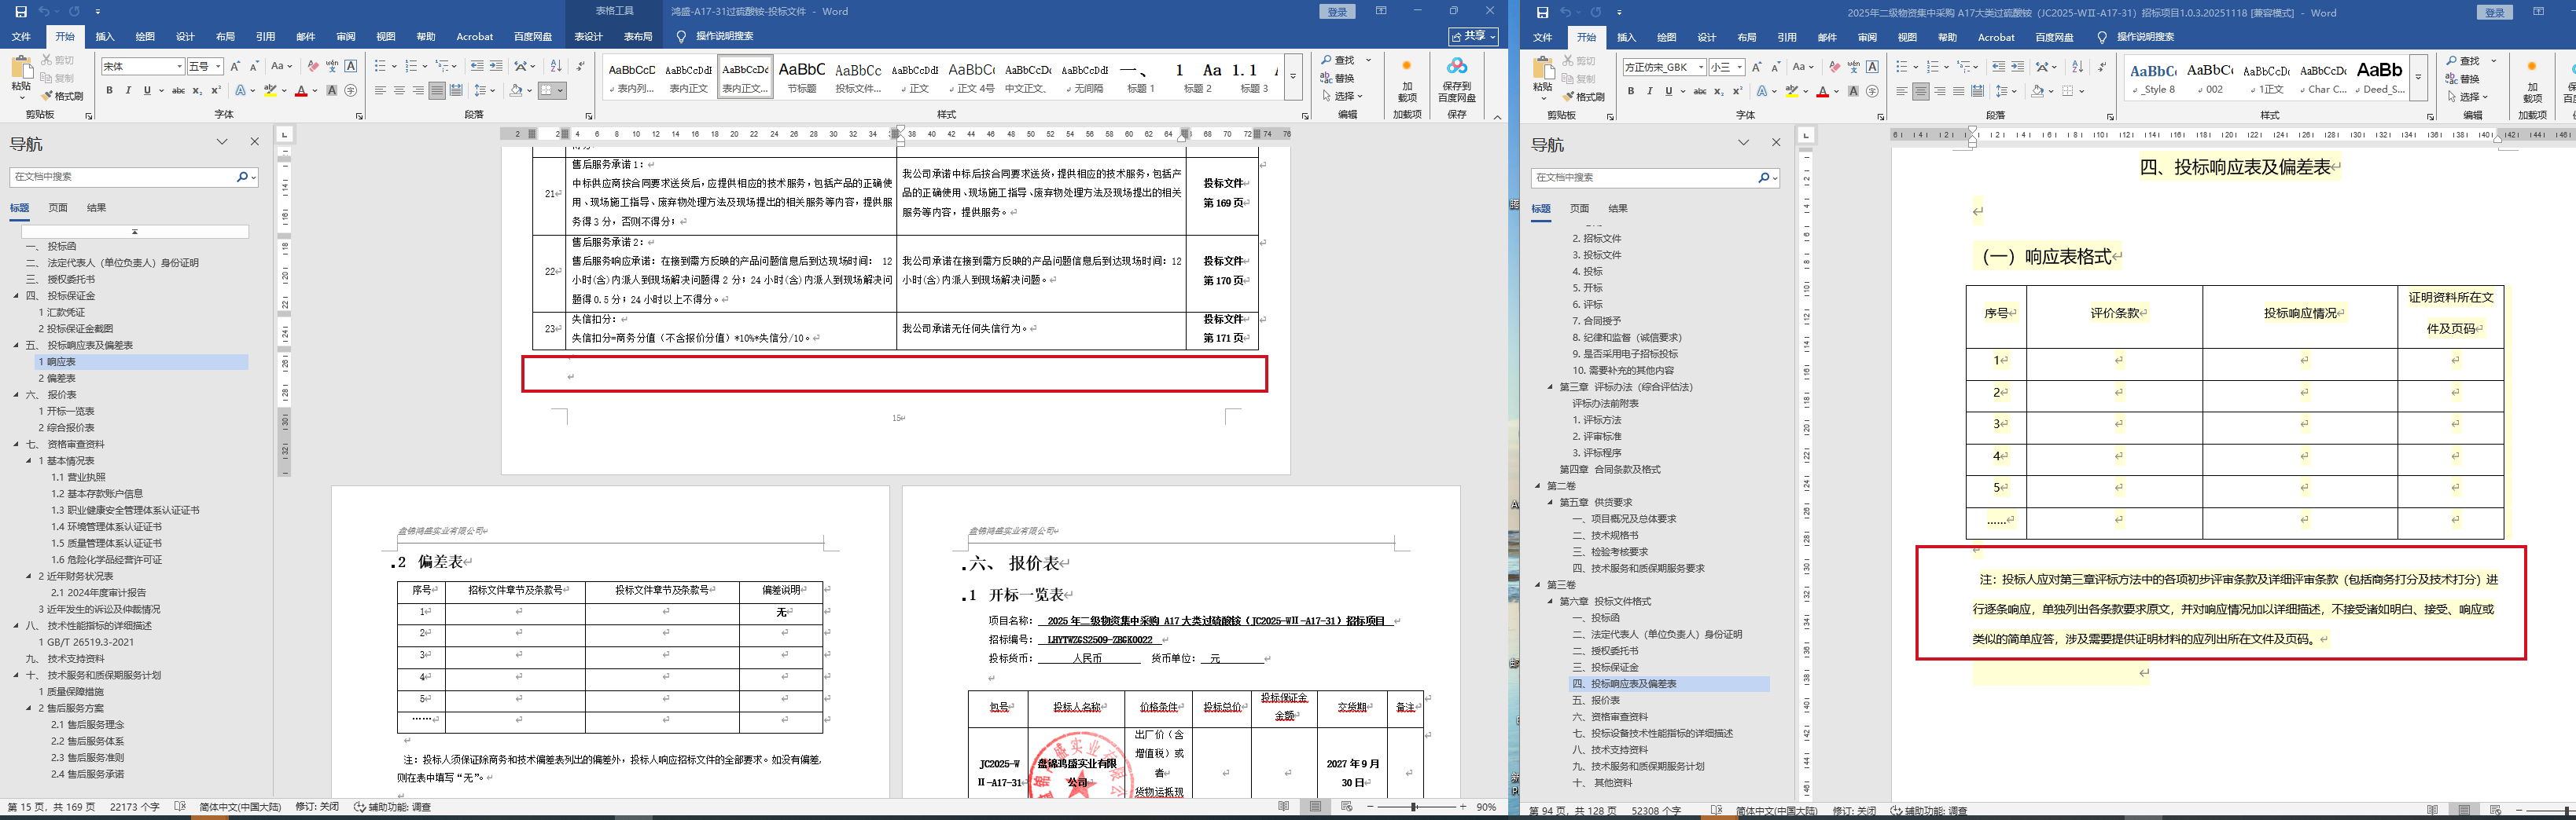
Task: Apply character shading in right Word window
Action: coord(1853,92)
